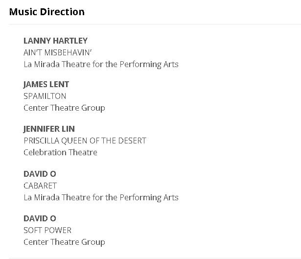Viewport: 301px width, 259px height.
Task: Click the PRISCILLA QUEEN OF THE DESERT title
Action: point(85,141)
